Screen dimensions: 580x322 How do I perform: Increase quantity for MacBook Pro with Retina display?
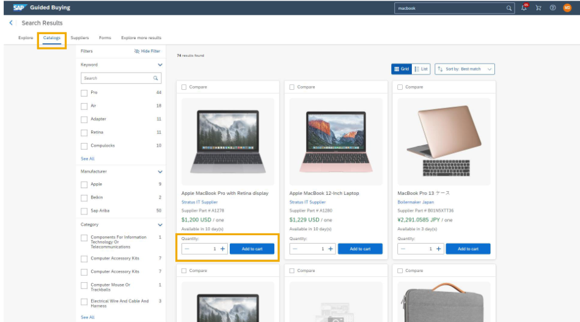pyautogui.click(x=222, y=249)
